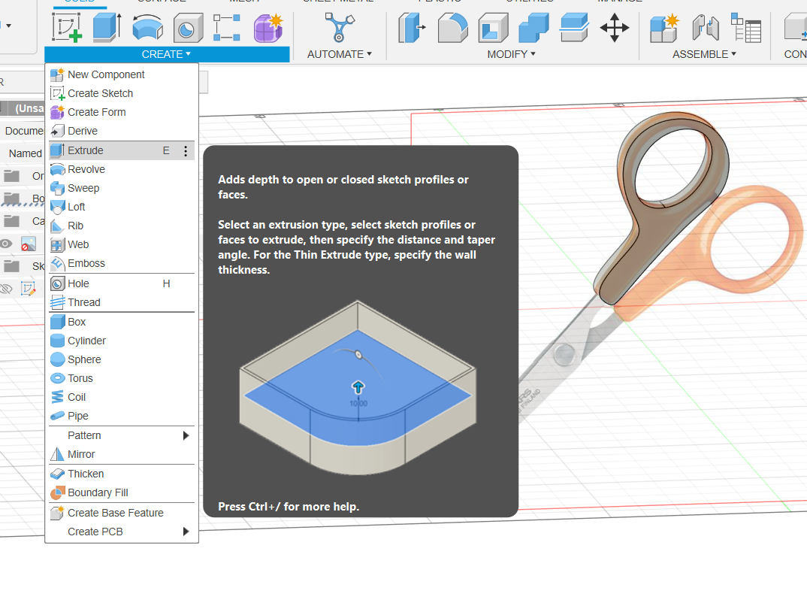Show the hidden sketch via its crossed eye
Viewport: 807px width, 612px height.
(x=6, y=289)
